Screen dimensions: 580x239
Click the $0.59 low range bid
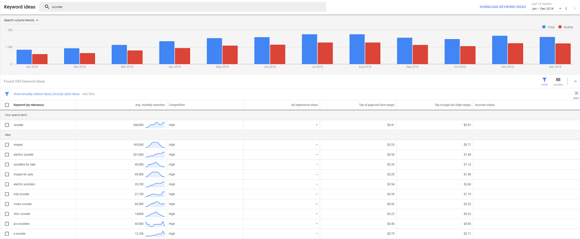(391, 194)
